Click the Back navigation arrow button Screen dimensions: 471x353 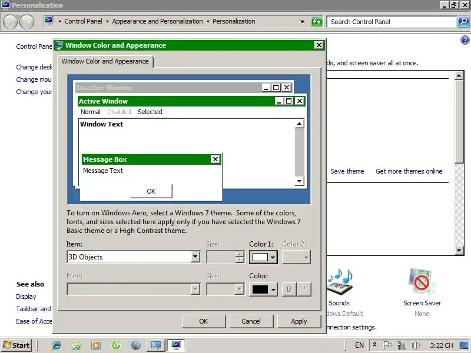point(10,22)
